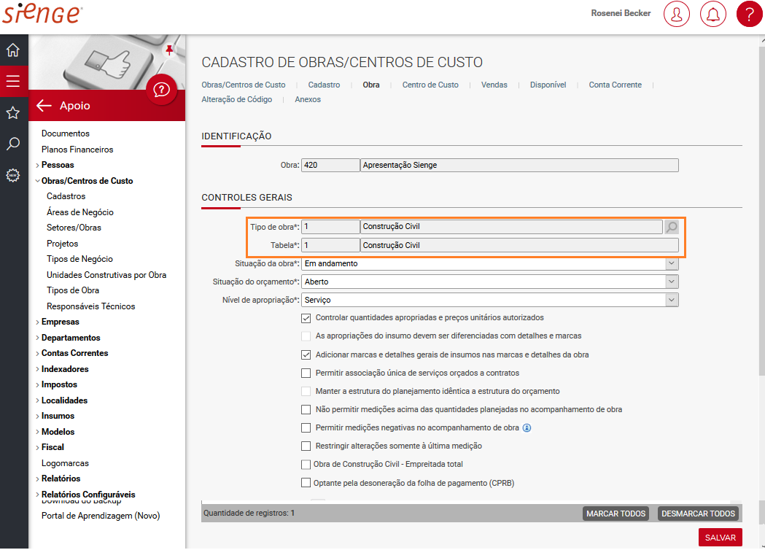Open user profile icon

[676, 14]
